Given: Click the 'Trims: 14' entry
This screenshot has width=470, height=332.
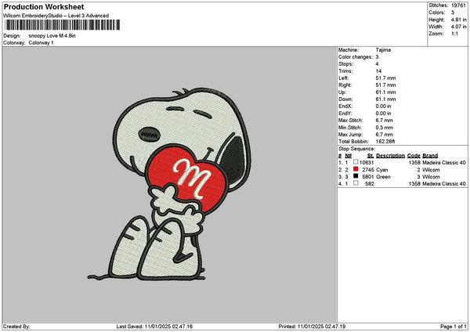Looking at the screenshot, I should click(x=360, y=71).
